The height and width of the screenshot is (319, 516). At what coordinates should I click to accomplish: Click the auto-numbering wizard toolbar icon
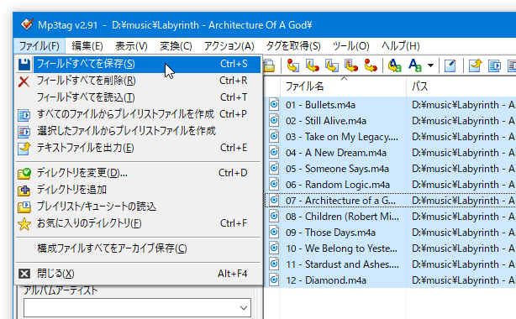(450, 65)
